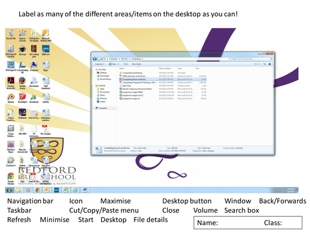
Task: Click Computing in the address breadcrumb
Action: pyautogui.click(x=136, y=59)
